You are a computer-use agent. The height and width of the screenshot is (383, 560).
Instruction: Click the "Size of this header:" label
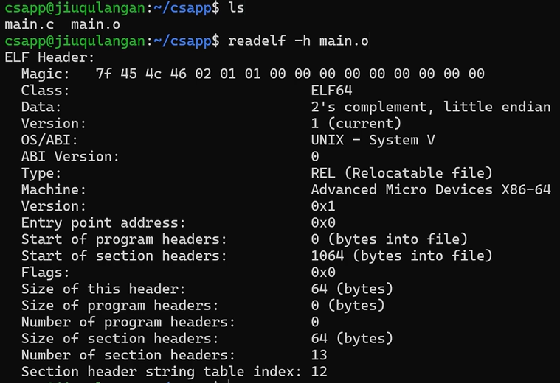tap(103, 289)
